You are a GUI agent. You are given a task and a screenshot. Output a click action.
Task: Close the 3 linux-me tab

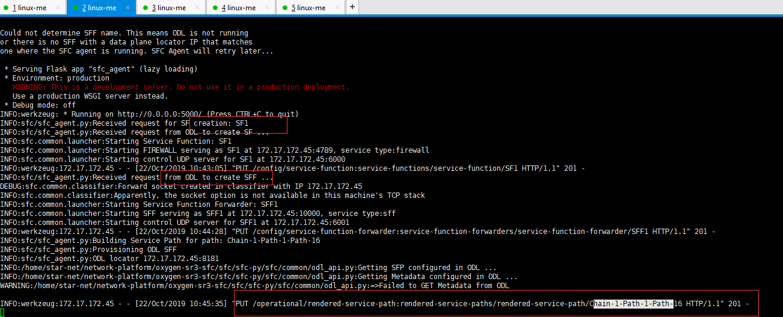pos(197,8)
